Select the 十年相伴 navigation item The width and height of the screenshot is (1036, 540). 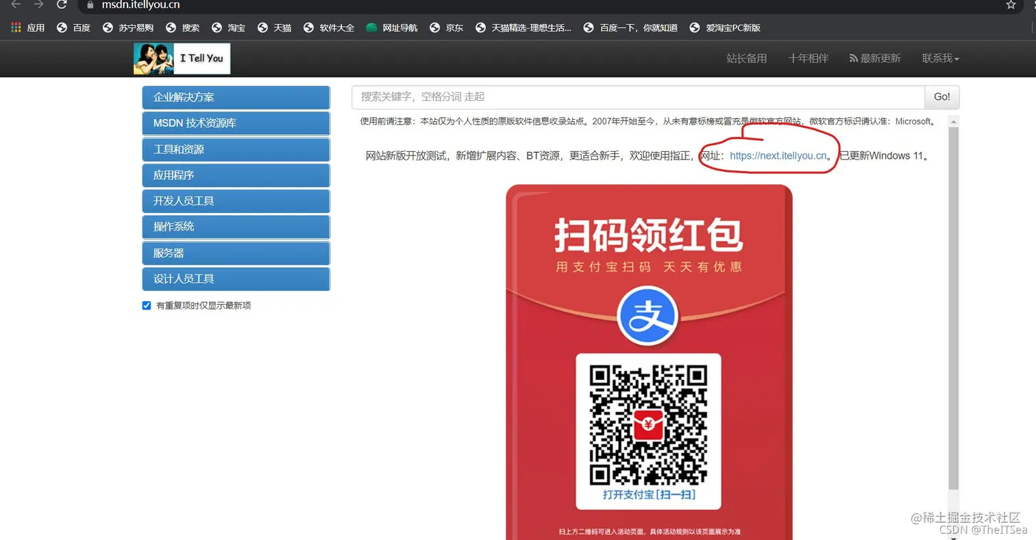(x=808, y=58)
